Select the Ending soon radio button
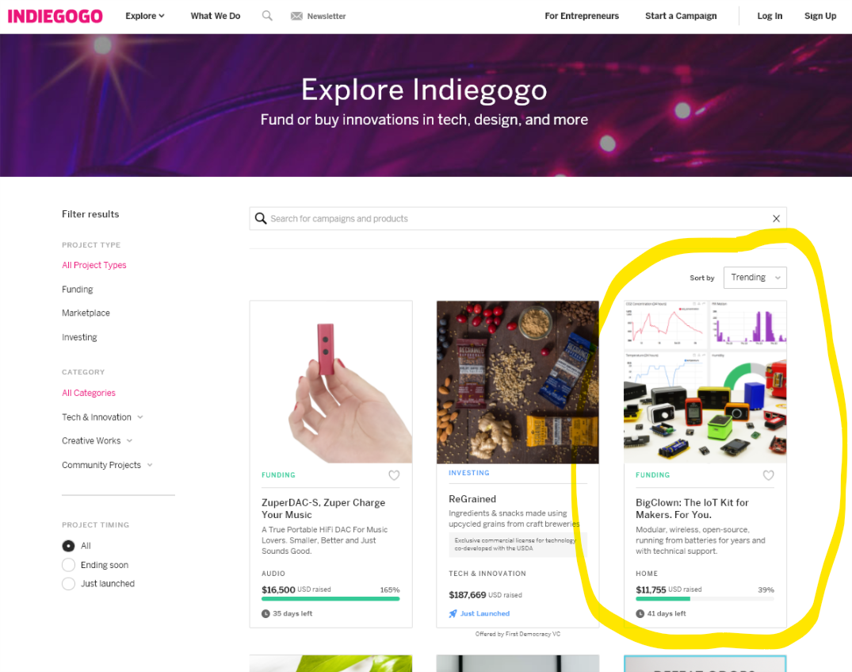The width and height of the screenshot is (852, 672). pyautogui.click(x=68, y=565)
